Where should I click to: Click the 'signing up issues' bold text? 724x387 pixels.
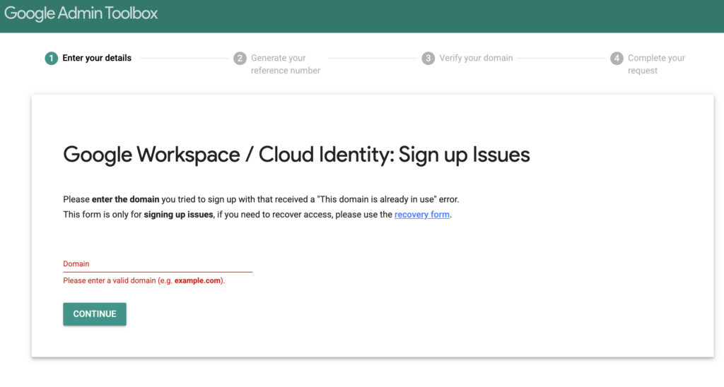pos(178,215)
